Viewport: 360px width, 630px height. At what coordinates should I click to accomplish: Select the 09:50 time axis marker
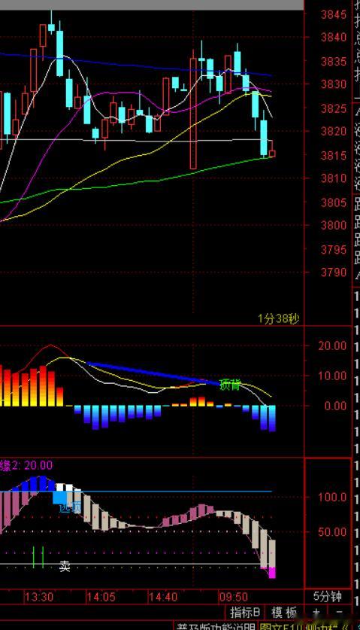[x=233, y=597]
